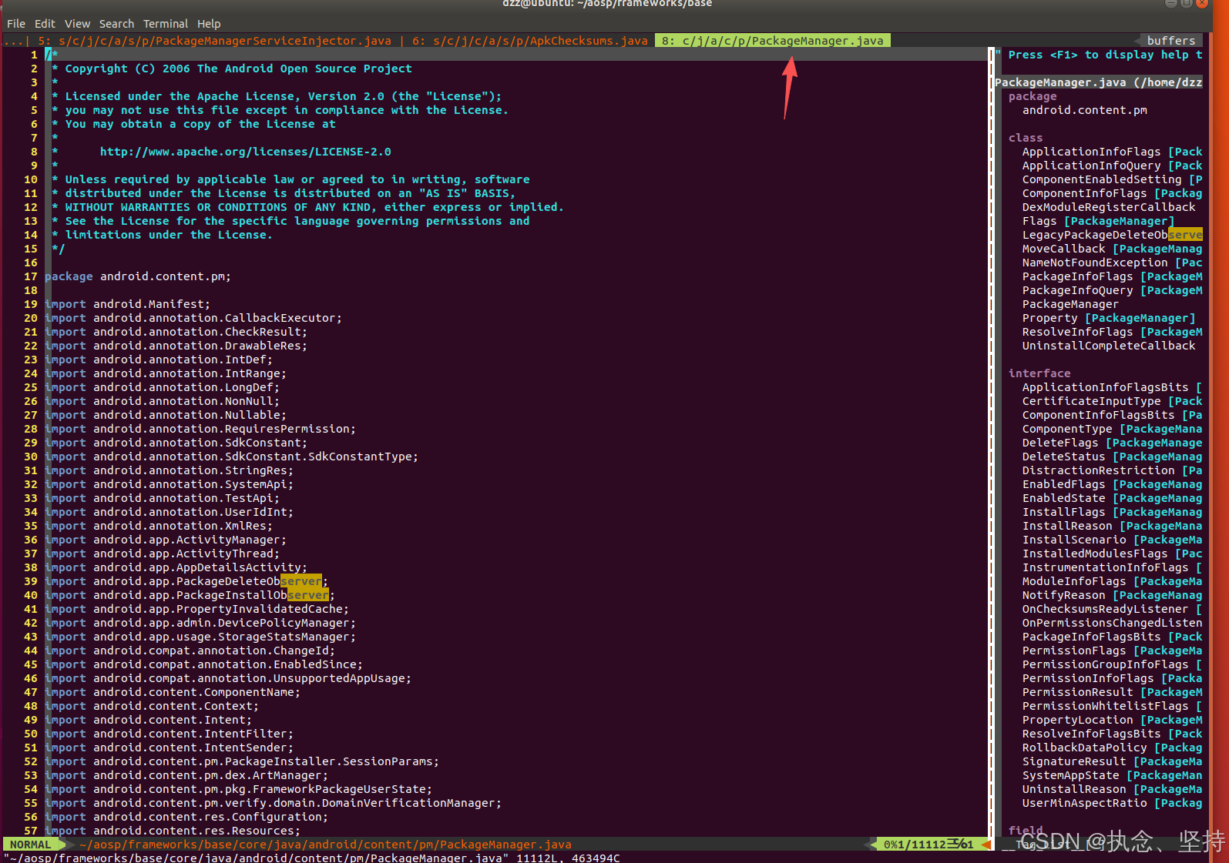Select the PackageManager.java buffer tab
The image size is (1229, 863).
point(773,41)
